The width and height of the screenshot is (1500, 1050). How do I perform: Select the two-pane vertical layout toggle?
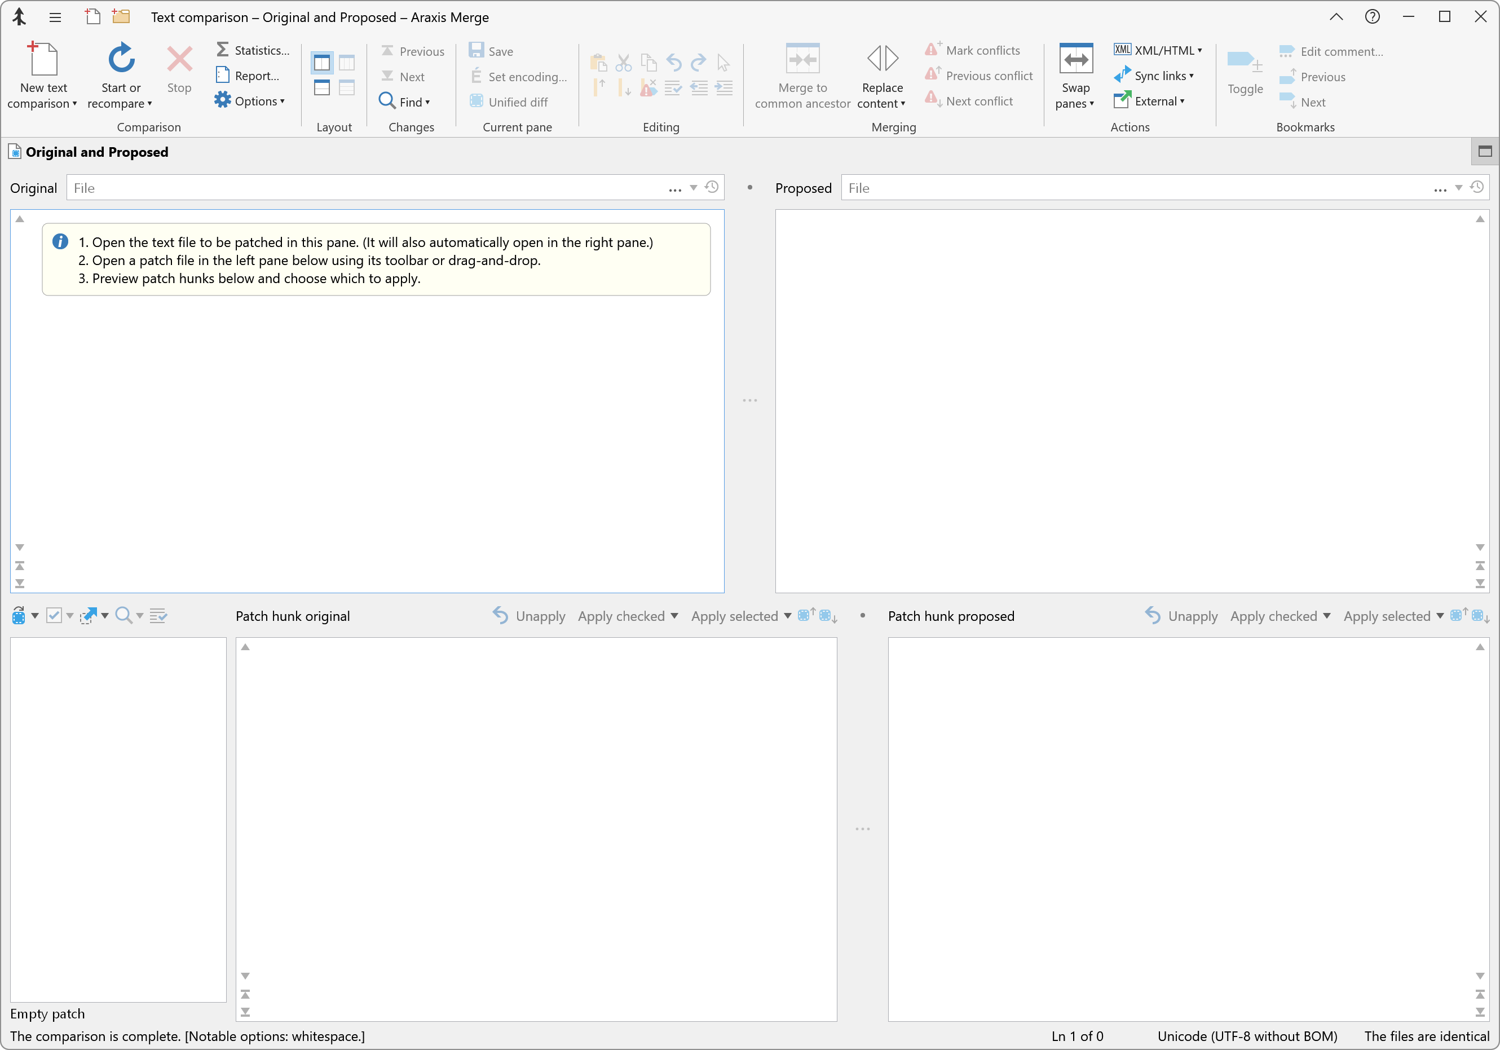322,63
